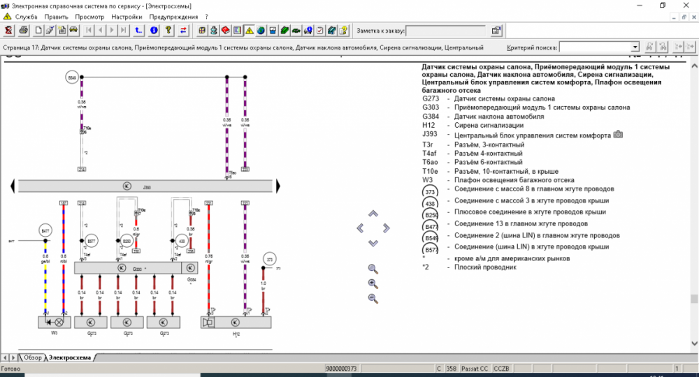
Task: Click the J393 camera icon in legend
Action: pos(617,134)
